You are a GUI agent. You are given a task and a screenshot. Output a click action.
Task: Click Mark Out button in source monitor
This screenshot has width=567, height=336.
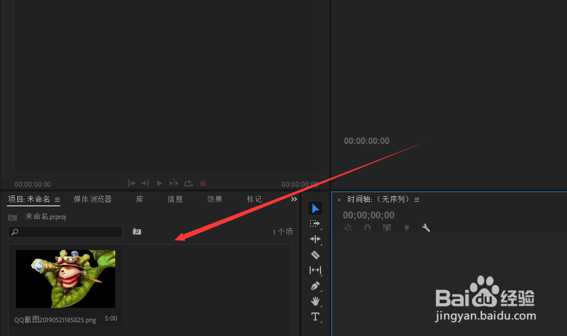146,183
